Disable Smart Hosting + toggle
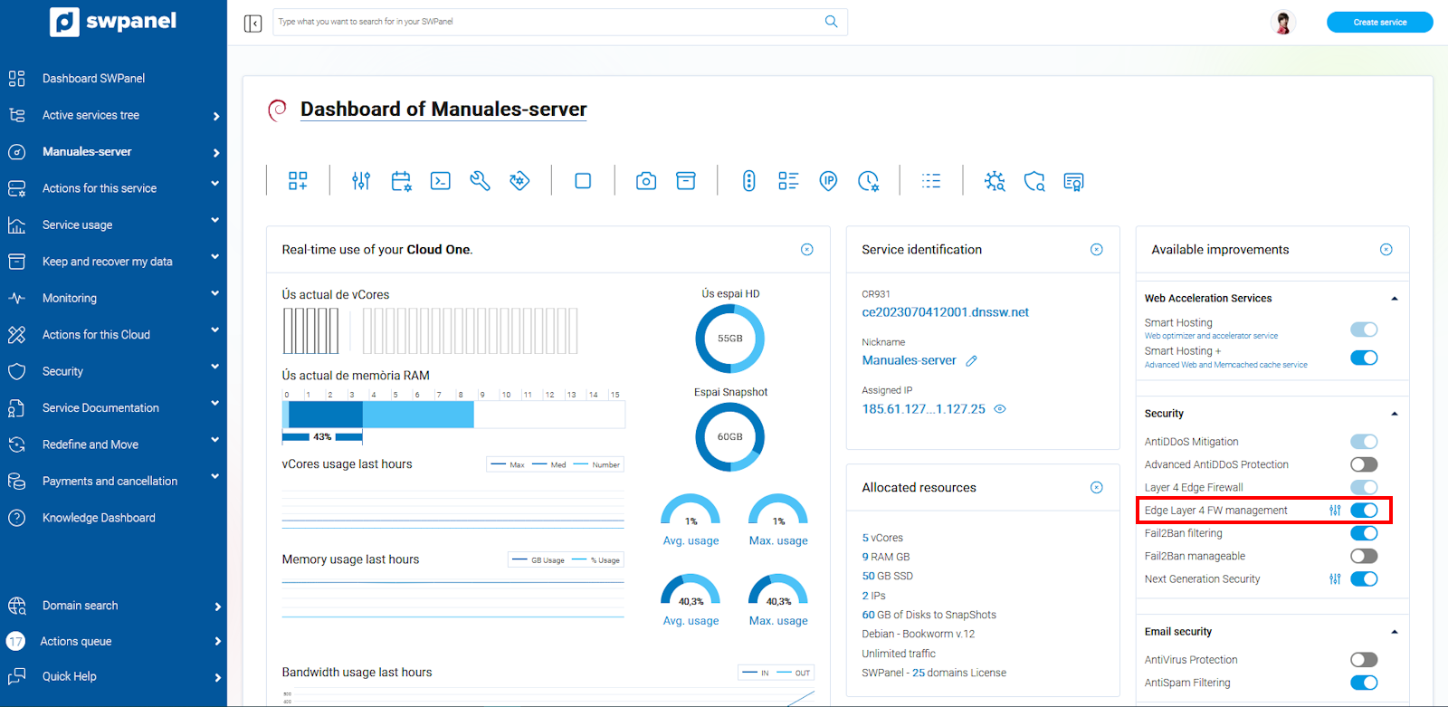Screen dimensions: 1448x707 tap(1363, 358)
